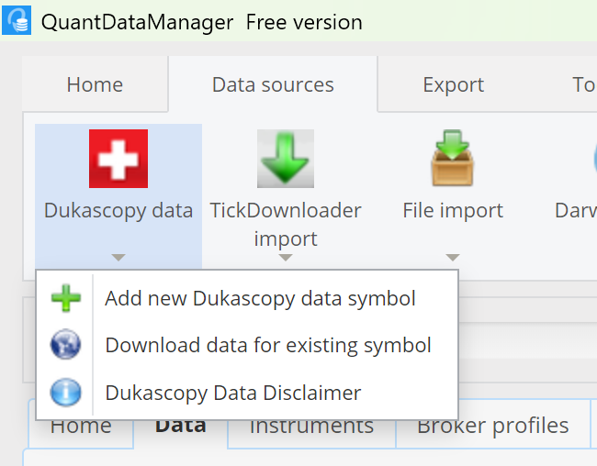Click the File import box icon
Image resolution: width=597 pixels, height=466 pixels.
click(x=452, y=159)
